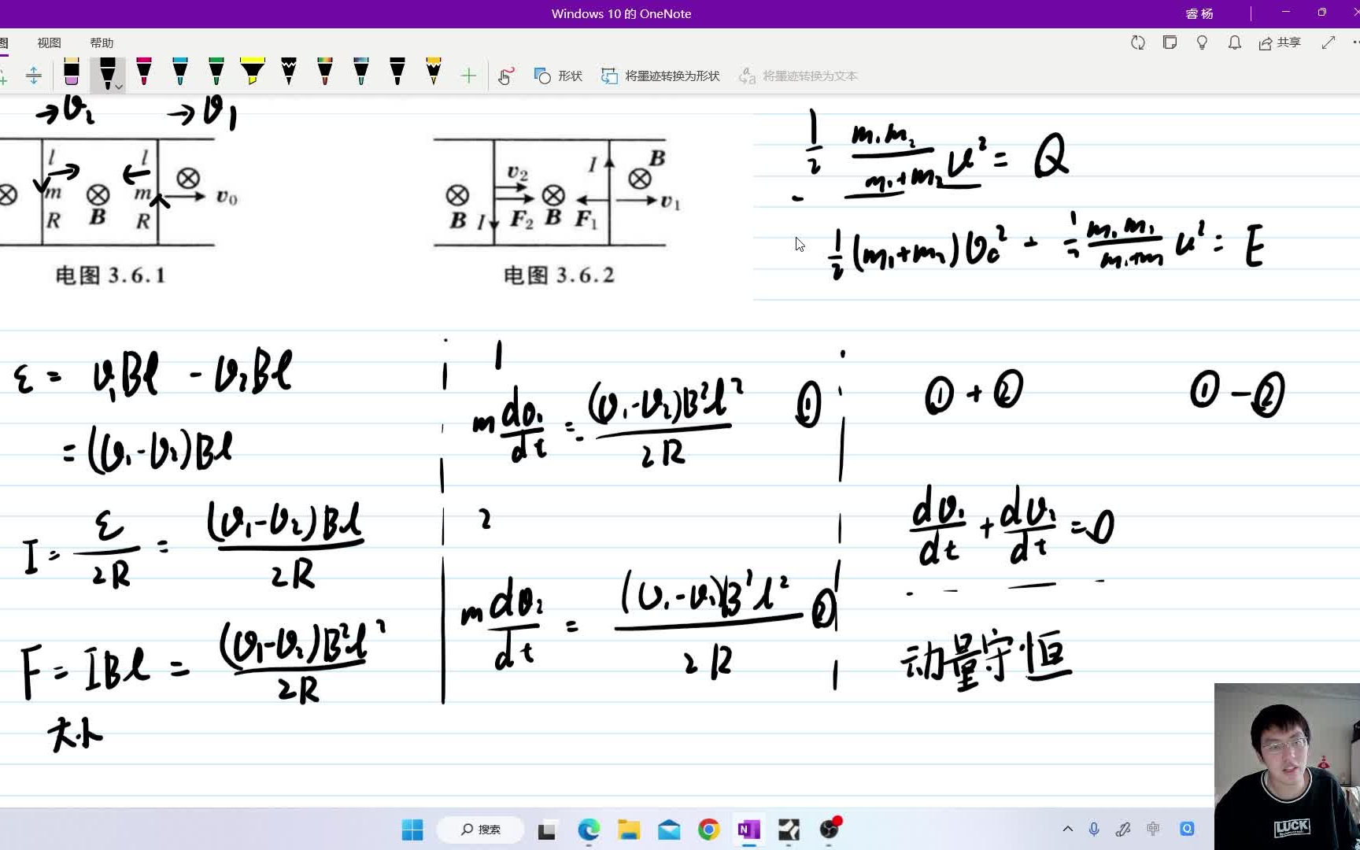Toggle 将墨迹转换为形状 ink-to-shape conversion
1360x850 pixels.
(660, 76)
